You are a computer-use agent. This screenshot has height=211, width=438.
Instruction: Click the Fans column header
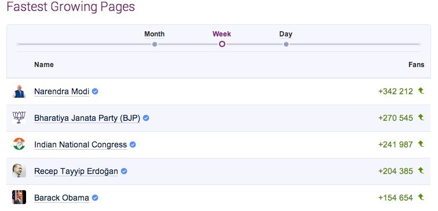(416, 65)
